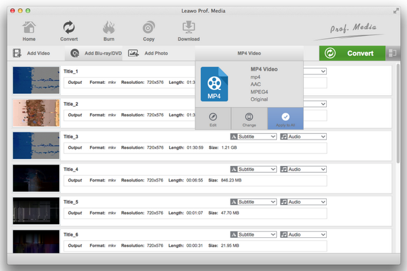Click the Change profile icon
Viewport: 407px width, 271px height.
[x=249, y=118]
